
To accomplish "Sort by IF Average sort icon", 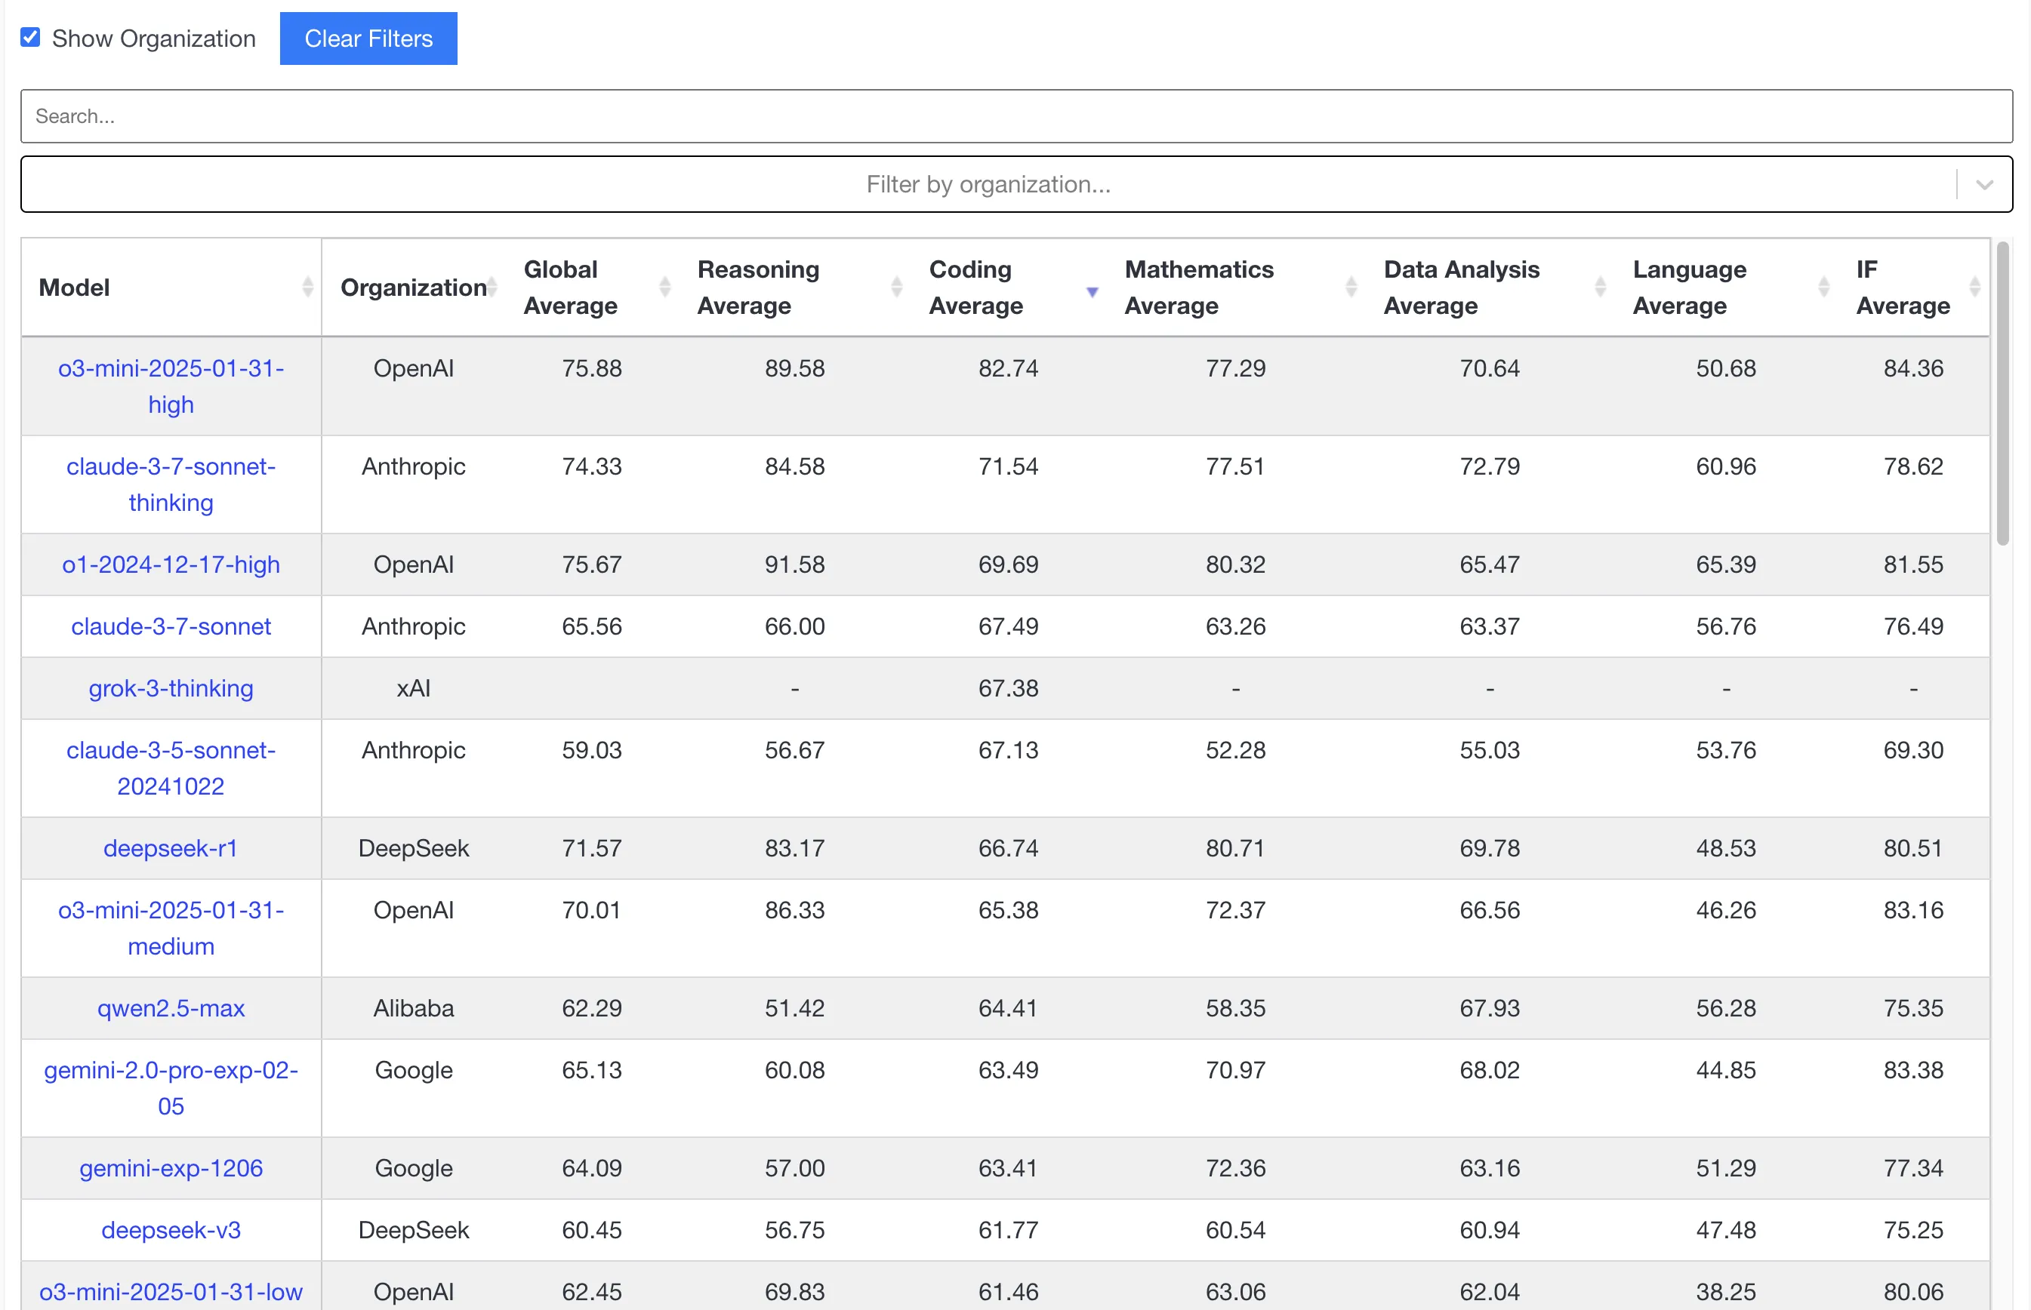I will tap(1975, 288).
